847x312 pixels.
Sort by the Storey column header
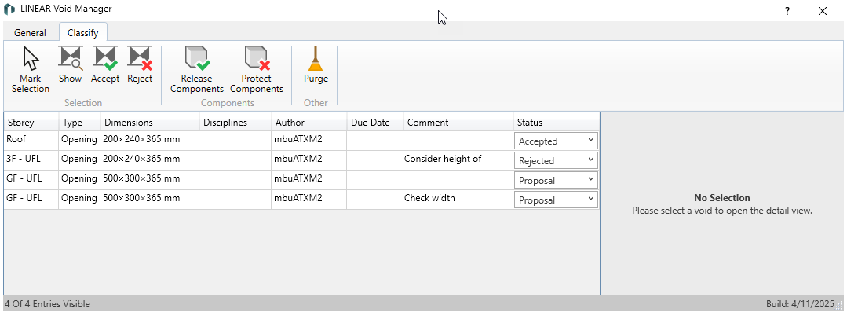pyautogui.click(x=31, y=122)
